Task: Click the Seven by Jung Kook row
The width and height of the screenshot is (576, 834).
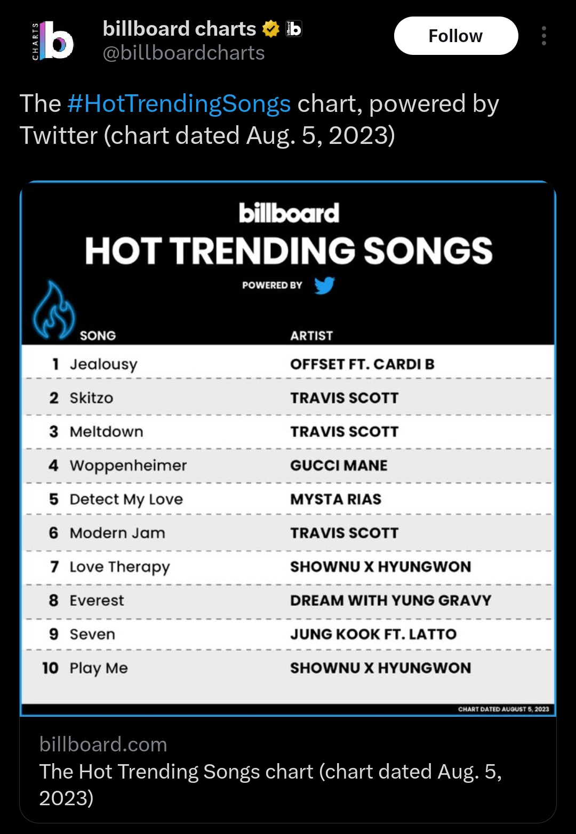Action: (288, 634)
